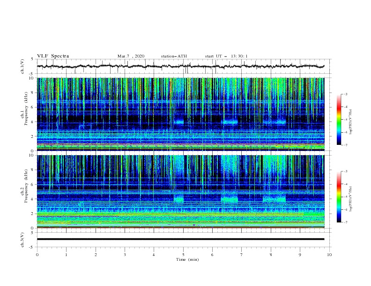Click the "log(PSD)(V²/Hz)" label beside ch.2 colorbar
The width and height of the screenshot is (371, 286).
point(350,199)
